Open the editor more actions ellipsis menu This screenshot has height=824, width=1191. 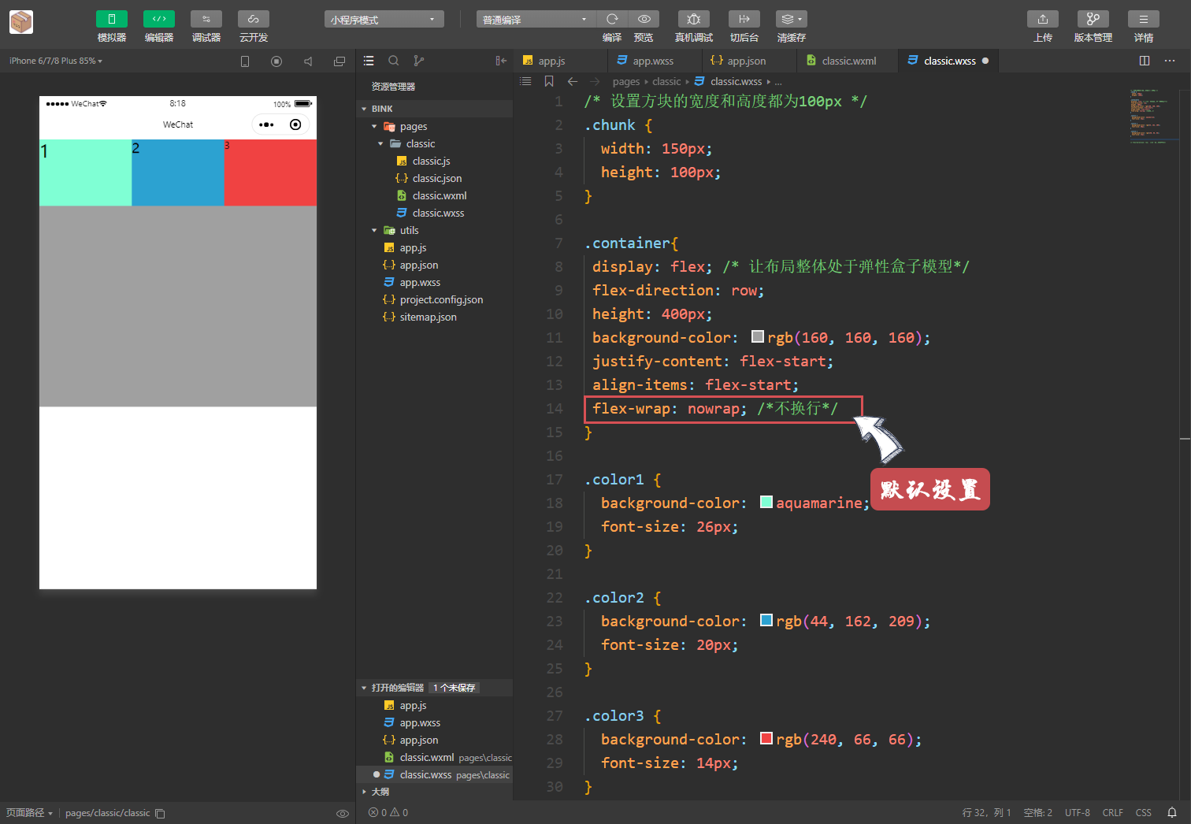1170,61
